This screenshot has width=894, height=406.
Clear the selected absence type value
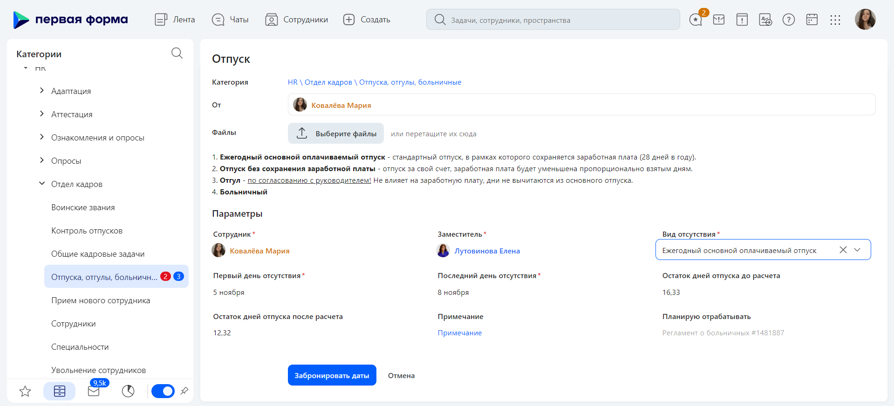843,250
